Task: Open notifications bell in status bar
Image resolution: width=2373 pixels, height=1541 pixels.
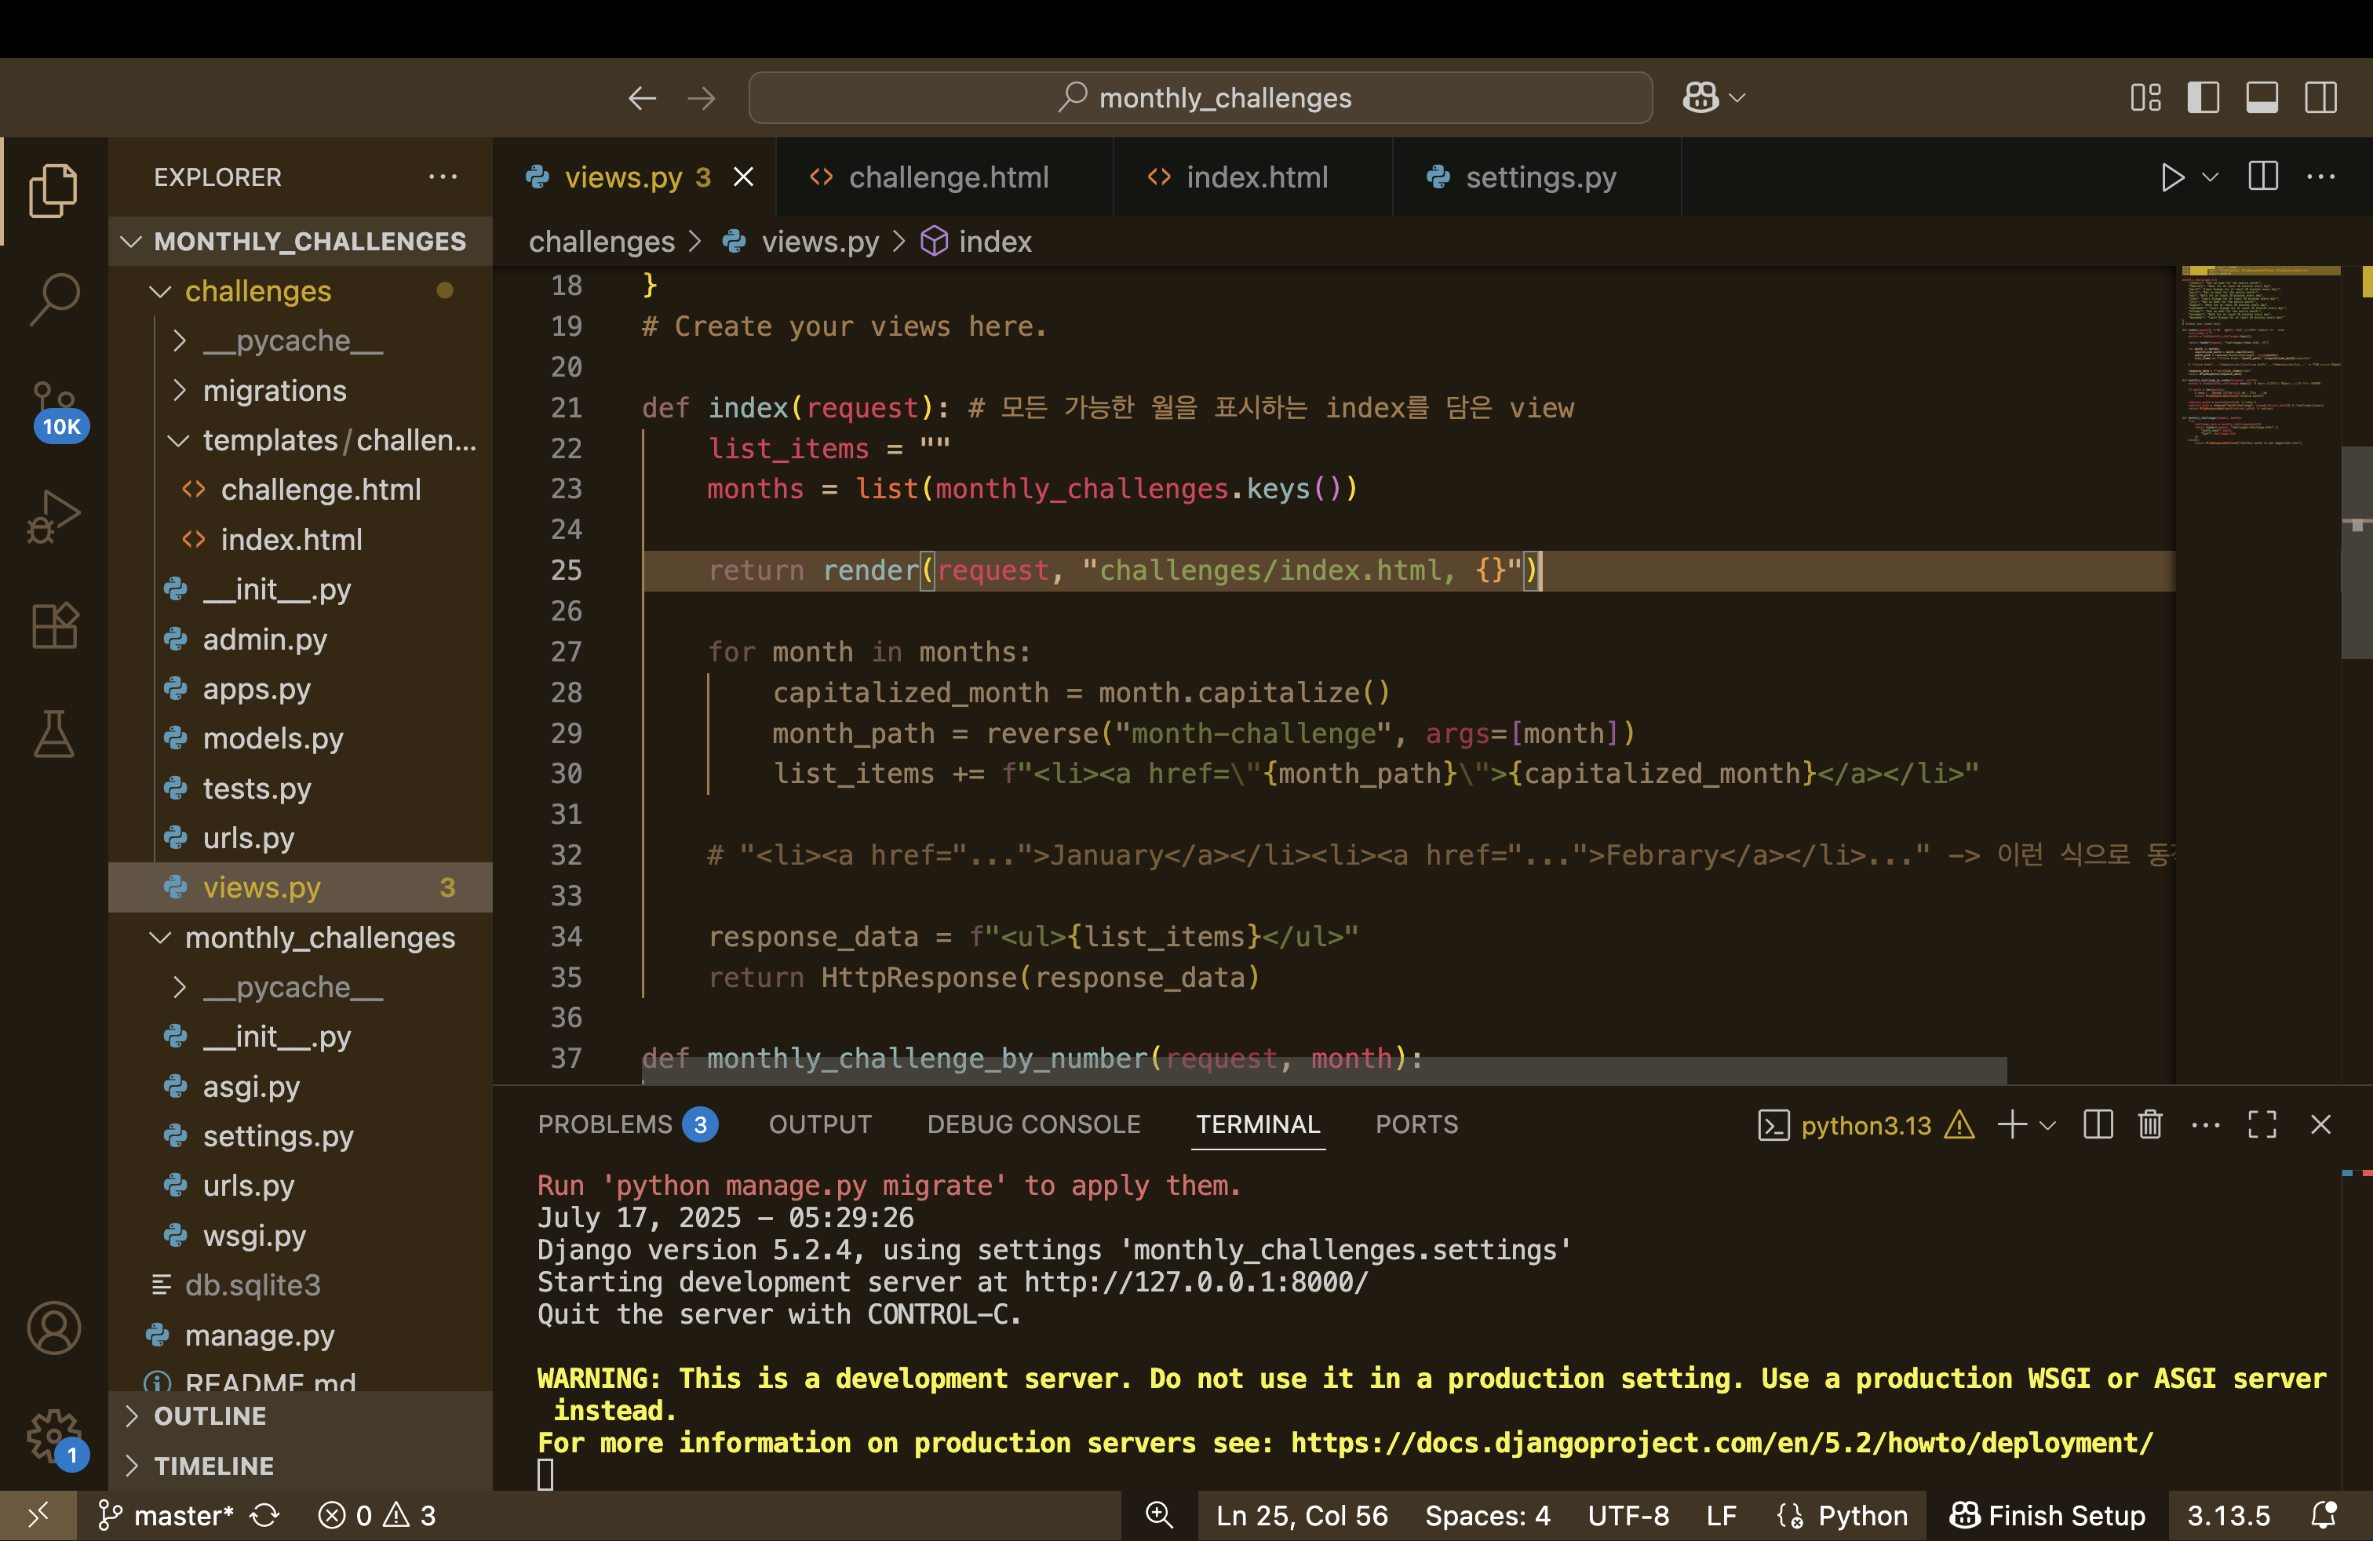Action: tap(2323, 1515)
